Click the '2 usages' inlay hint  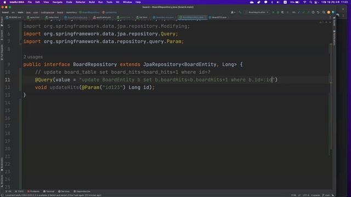33,57
